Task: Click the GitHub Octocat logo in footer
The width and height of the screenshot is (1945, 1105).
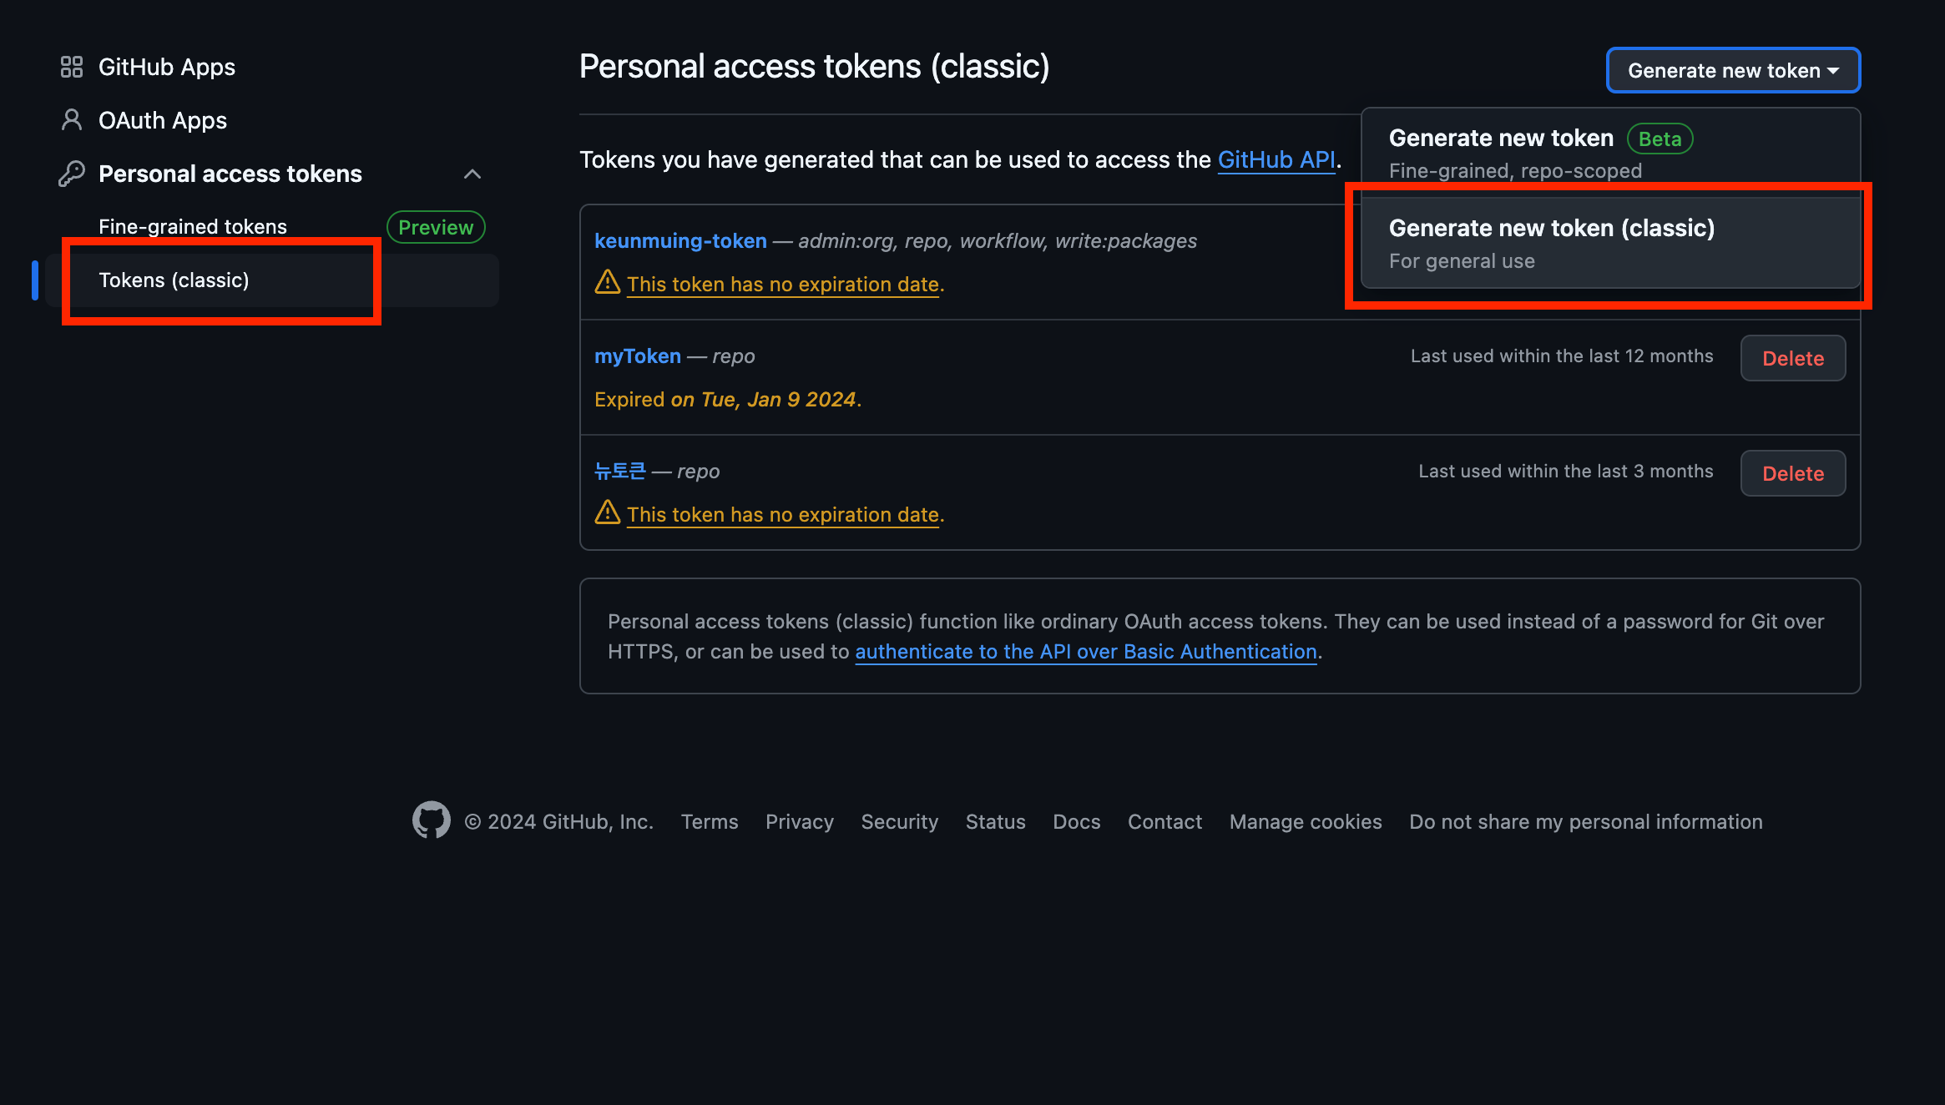Action: (x=432, y=820)
